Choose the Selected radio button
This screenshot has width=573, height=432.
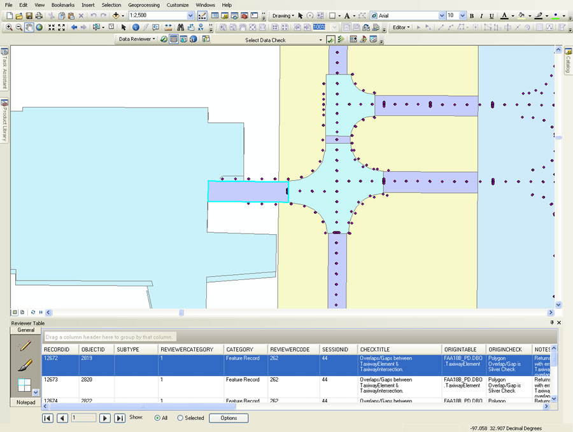tap(180, 418)
